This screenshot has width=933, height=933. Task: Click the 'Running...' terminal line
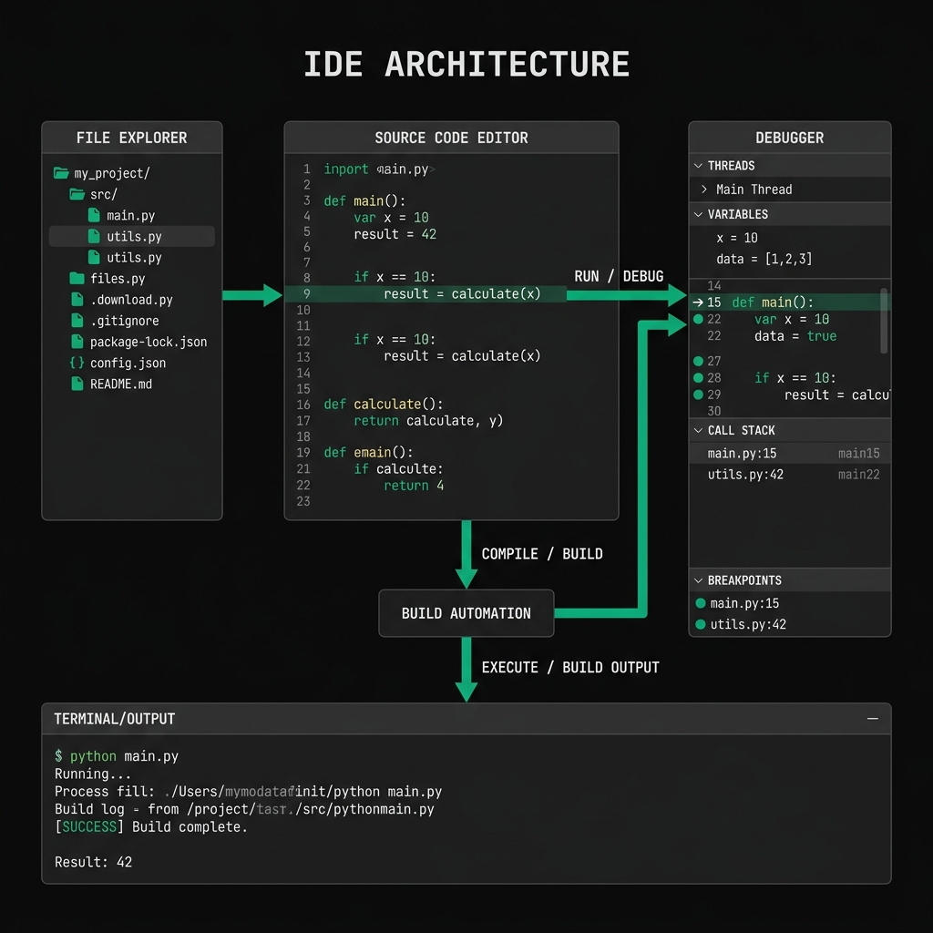[92, 774]
